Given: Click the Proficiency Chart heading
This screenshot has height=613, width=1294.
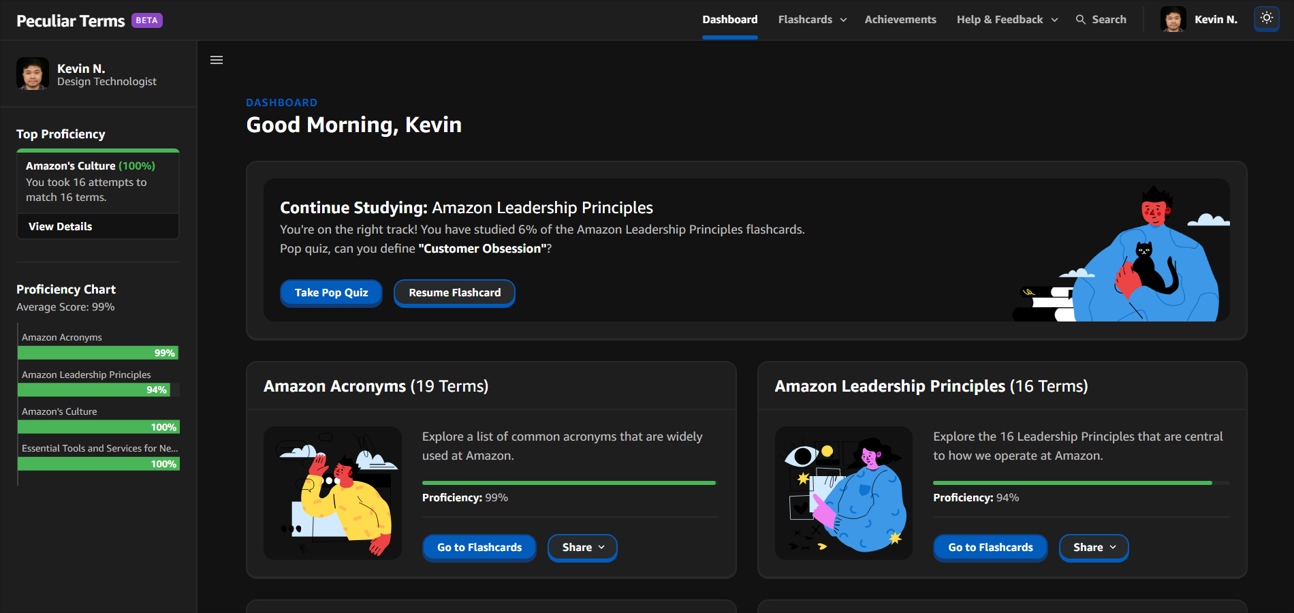Looking at the screenshot, I should [66, 289].
